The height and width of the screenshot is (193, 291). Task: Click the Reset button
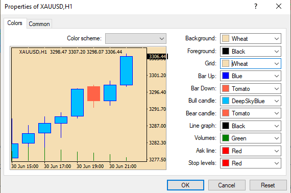268,185
